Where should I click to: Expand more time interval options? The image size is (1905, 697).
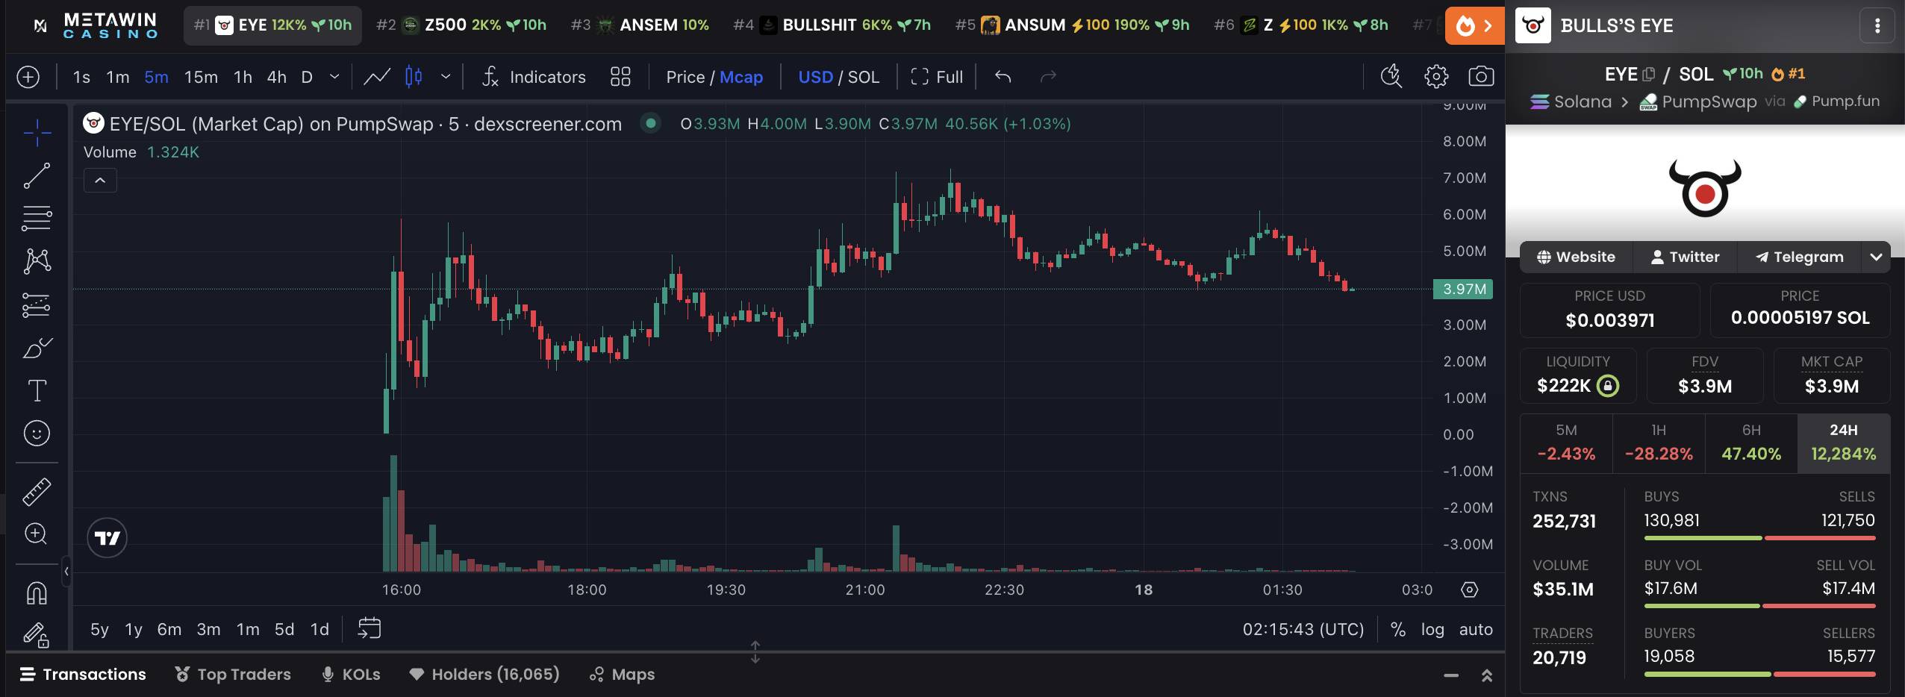click(x=334, y=76)
